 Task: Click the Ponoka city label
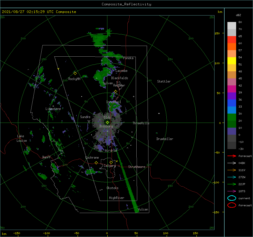tap(128, 58)
